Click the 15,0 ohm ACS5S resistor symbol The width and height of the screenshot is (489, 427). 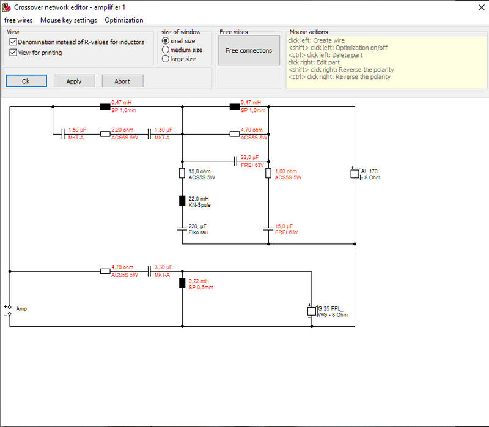coord(182,173)
